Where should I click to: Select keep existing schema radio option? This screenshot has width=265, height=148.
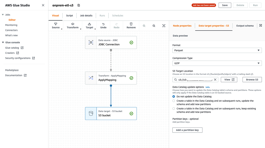(174, 108)
